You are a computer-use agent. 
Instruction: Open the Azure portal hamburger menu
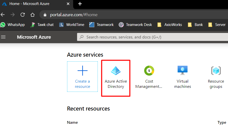[x=3, y=37]
